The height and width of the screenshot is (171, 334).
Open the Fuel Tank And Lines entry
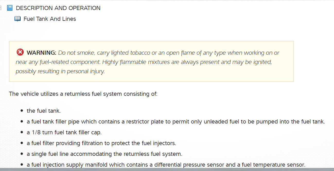click(50, 19)
